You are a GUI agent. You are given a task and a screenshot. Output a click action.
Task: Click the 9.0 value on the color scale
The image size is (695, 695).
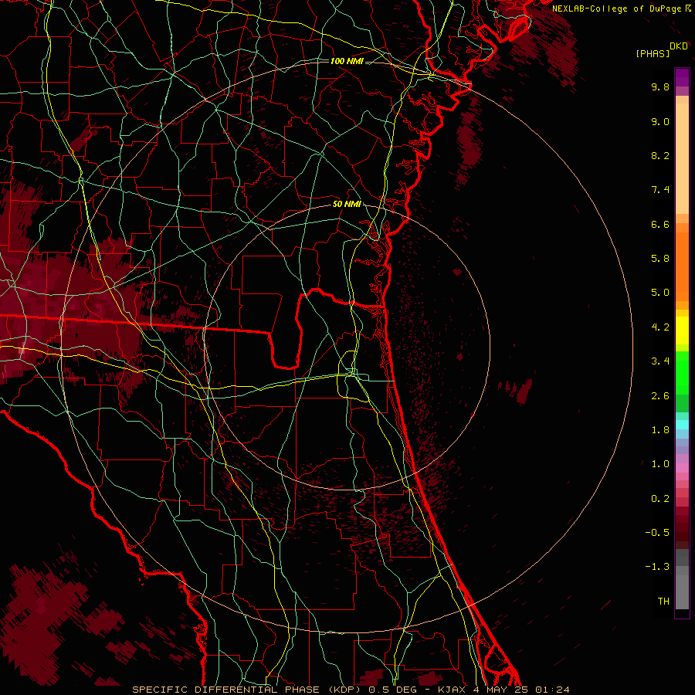click(660, 121)
